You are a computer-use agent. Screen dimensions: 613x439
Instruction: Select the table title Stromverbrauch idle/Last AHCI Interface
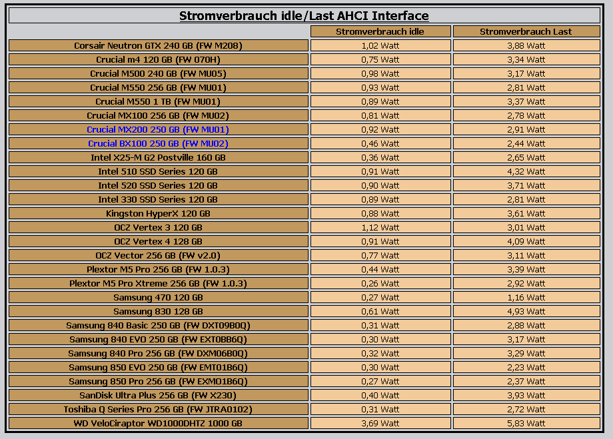[304, 15]
